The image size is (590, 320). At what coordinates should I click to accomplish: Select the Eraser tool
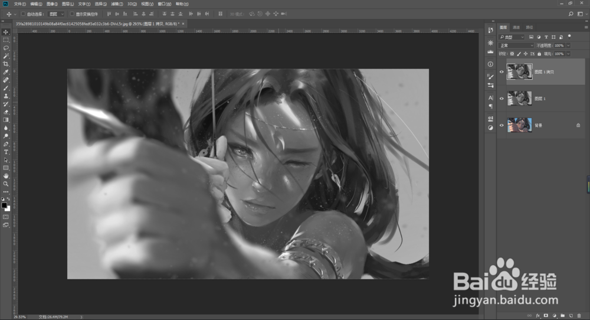[6, 112]
